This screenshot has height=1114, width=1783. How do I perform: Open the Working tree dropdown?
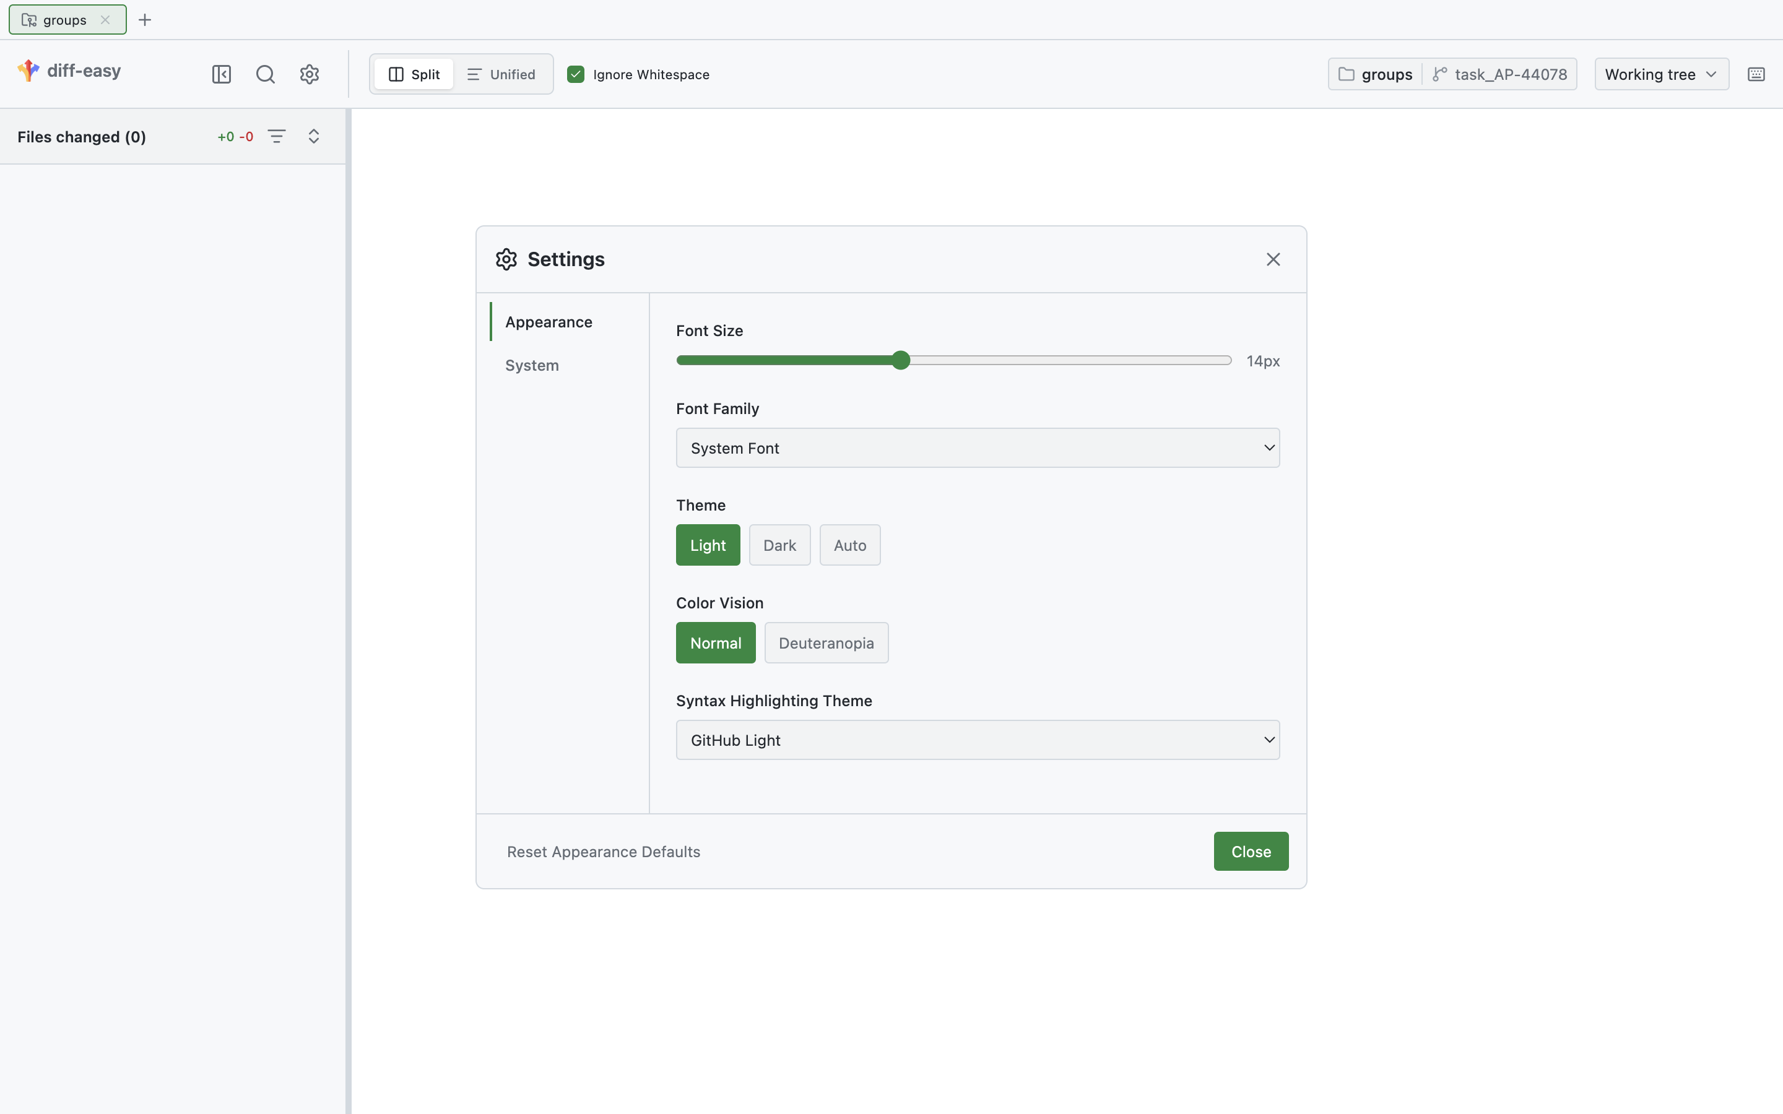click(x=1662, y=74)
